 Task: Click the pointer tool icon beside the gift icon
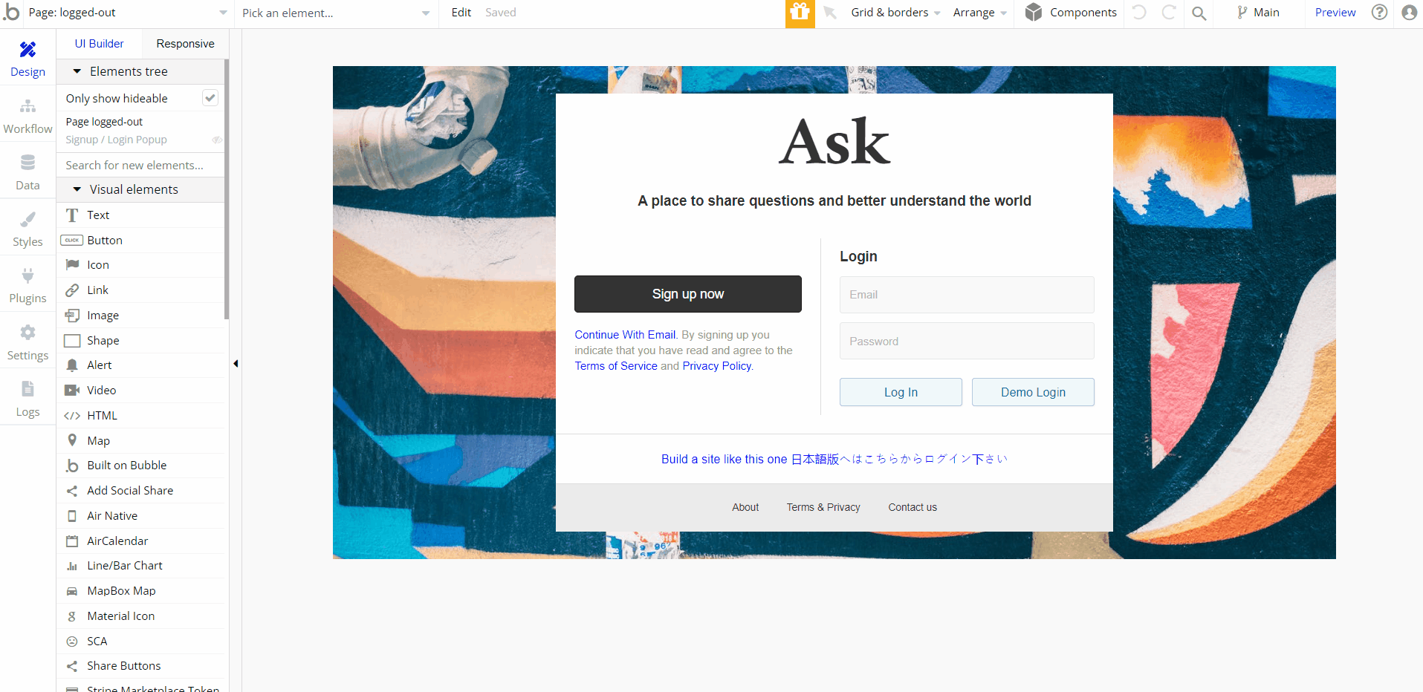830,13
